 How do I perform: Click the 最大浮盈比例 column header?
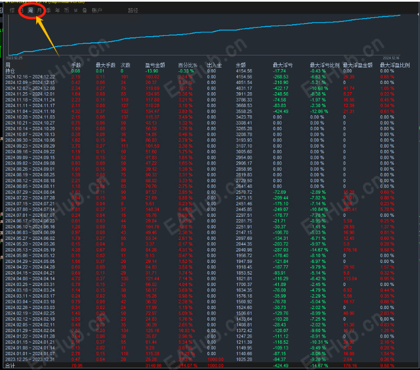coord(395,65)
